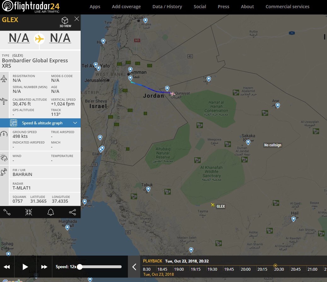Image resolution: width=327 pixels, height=282 pixels.
Task: Click the Al Ula airport pin
Action: (191, 250)
